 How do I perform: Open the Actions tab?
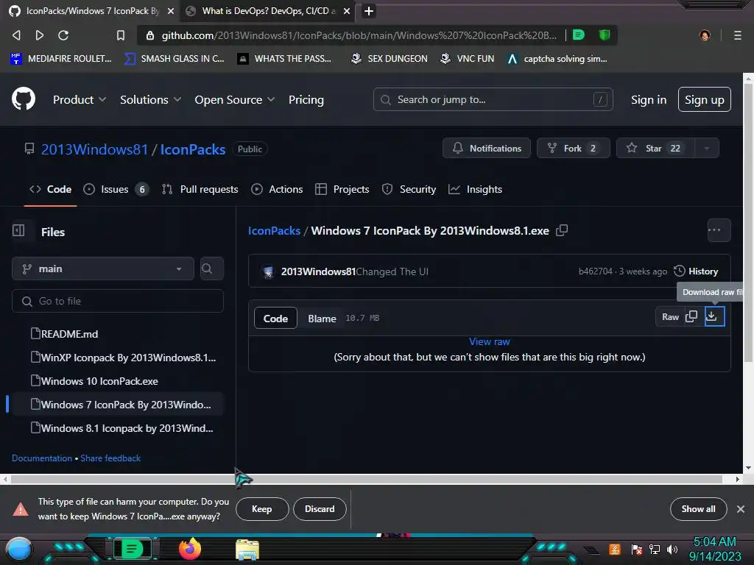pyautogui.click(x=277, y=189)
